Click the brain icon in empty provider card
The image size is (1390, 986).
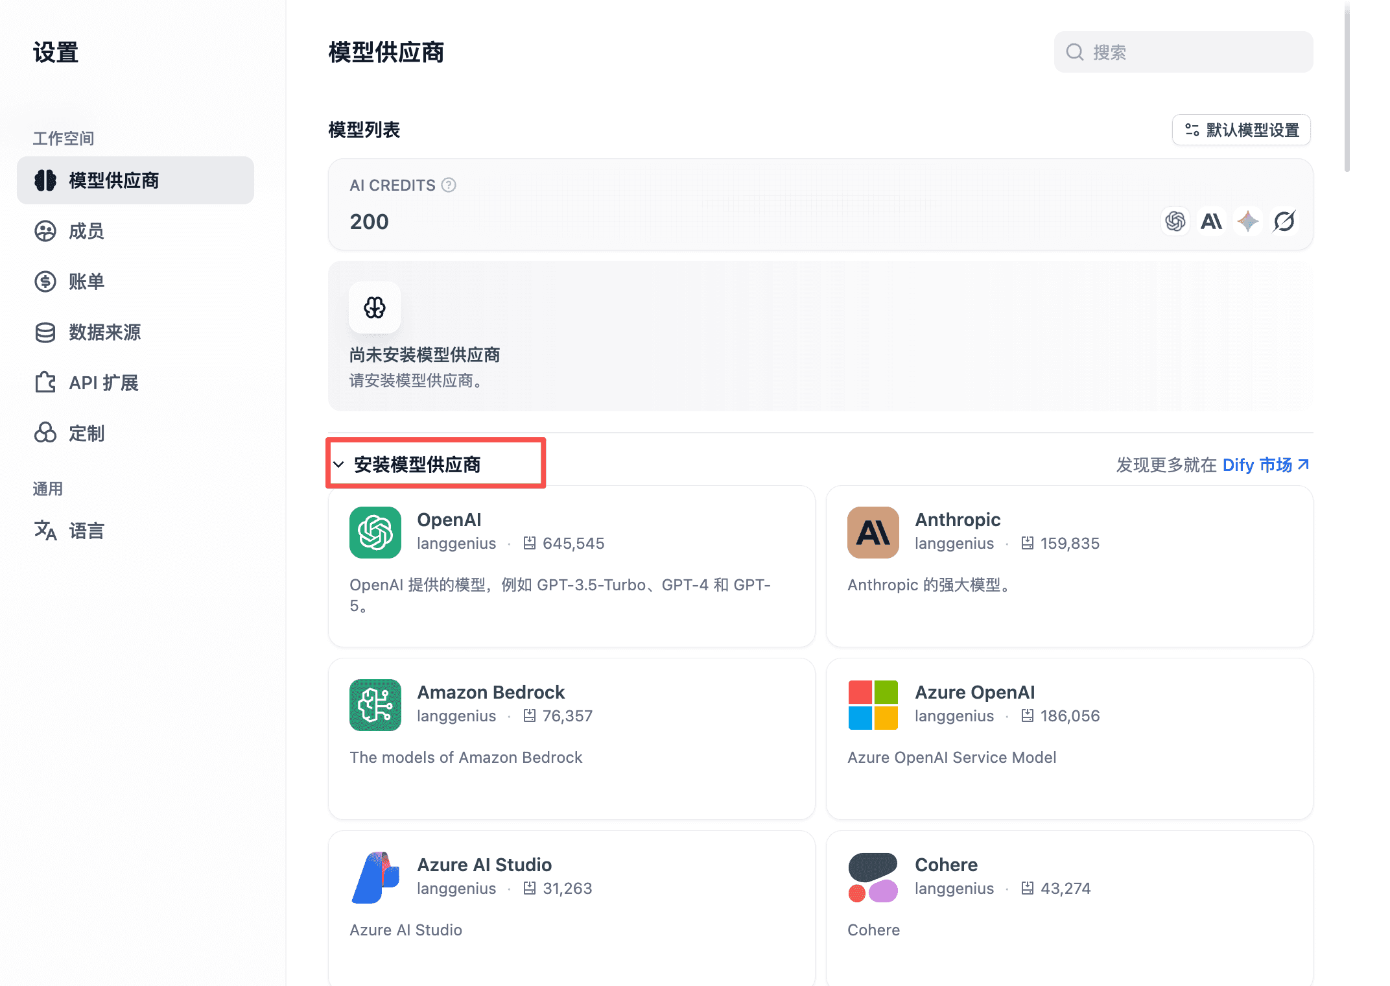(375, 307)
